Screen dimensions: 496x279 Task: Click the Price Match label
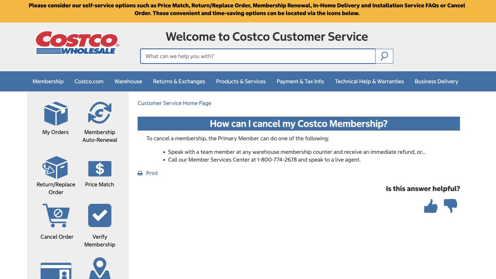tap(100, 184)
